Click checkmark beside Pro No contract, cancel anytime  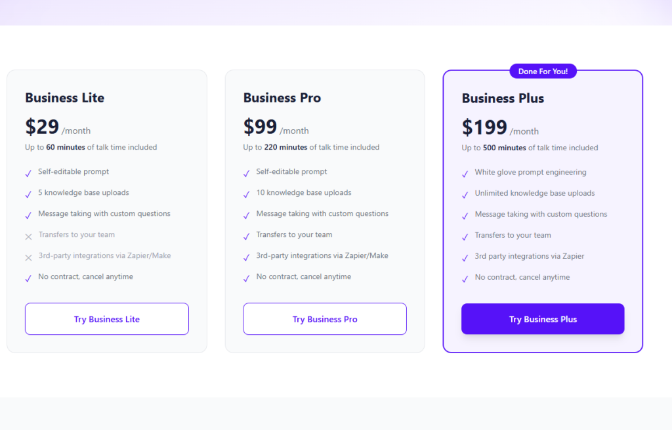246,278
